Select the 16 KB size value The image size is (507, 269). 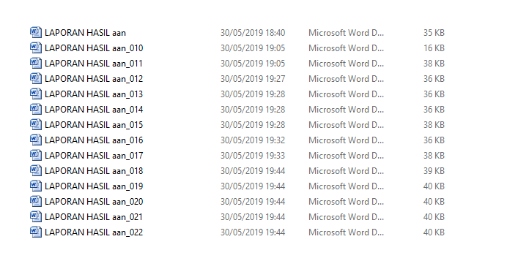[434, 48]
